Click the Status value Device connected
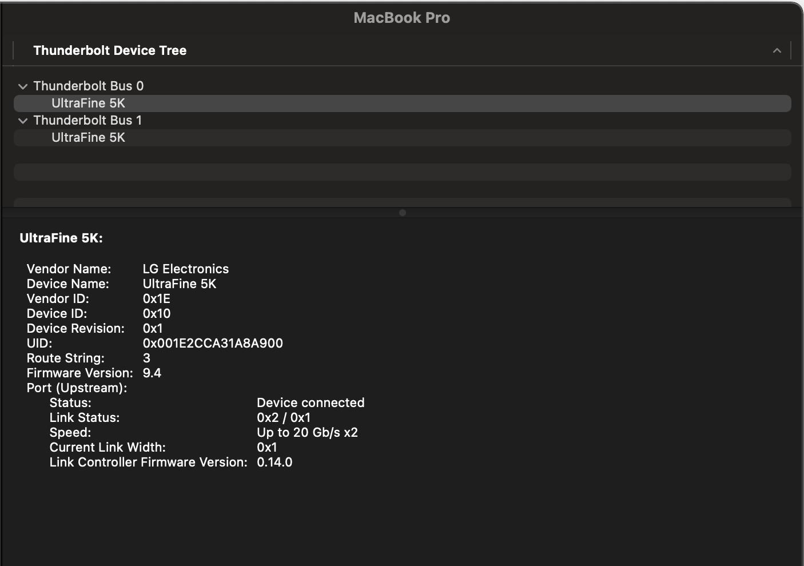The width and height of the screenshot is (804, 566). coord(311,402)
